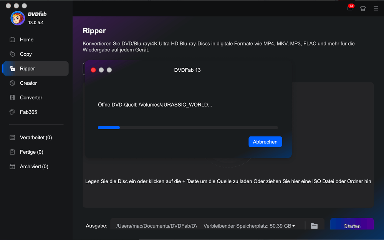384x240 pixels.
Task: Open the Home section
Action: pos(36,39)
